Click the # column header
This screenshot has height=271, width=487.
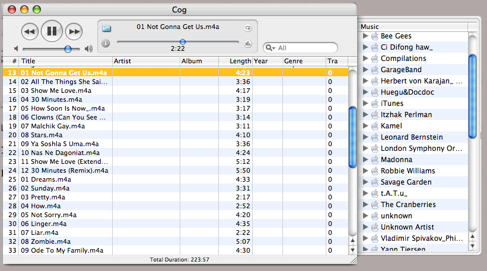11,61
